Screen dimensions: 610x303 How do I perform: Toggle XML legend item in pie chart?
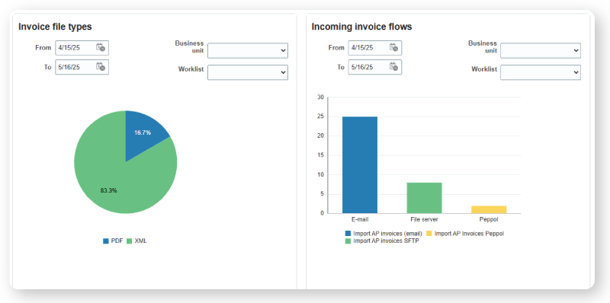pyautogui.click(x=137, y=241)
